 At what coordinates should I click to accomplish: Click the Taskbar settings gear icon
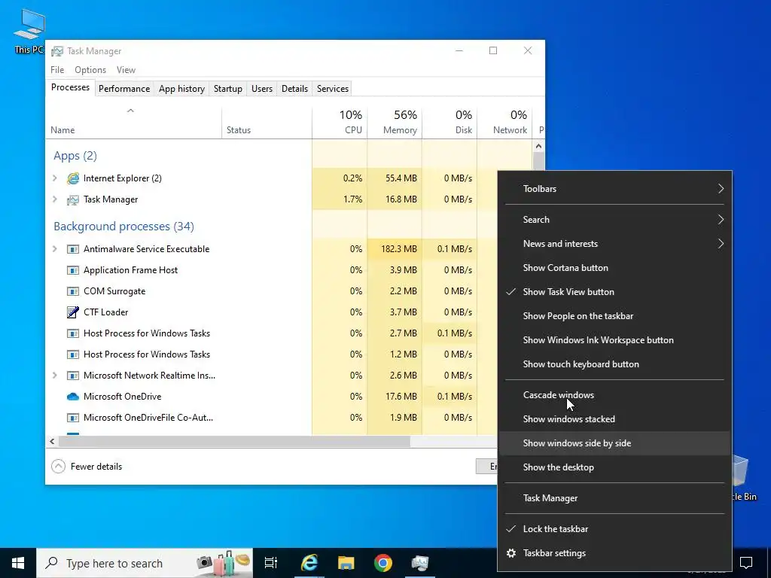(511, 553)
